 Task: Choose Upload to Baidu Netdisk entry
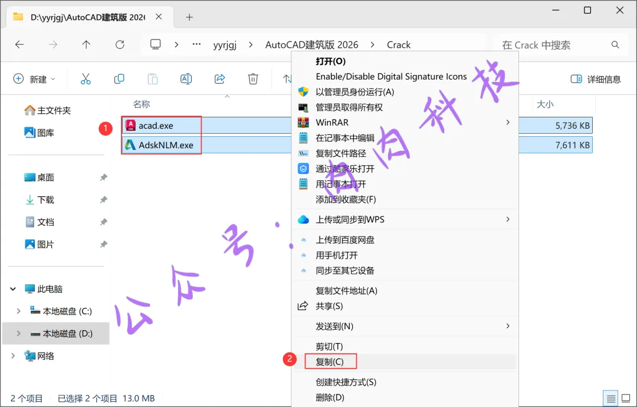tap(405, 239)
